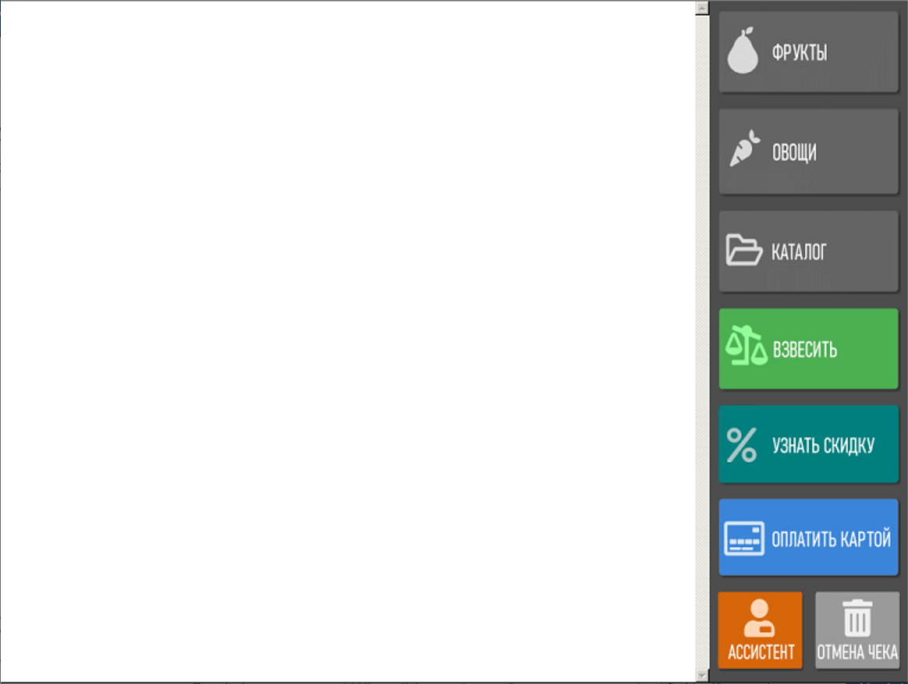The height and width of the screenshot is (684, 908).
Task: Click the weighing scales icon
Action: pos(746,345)
